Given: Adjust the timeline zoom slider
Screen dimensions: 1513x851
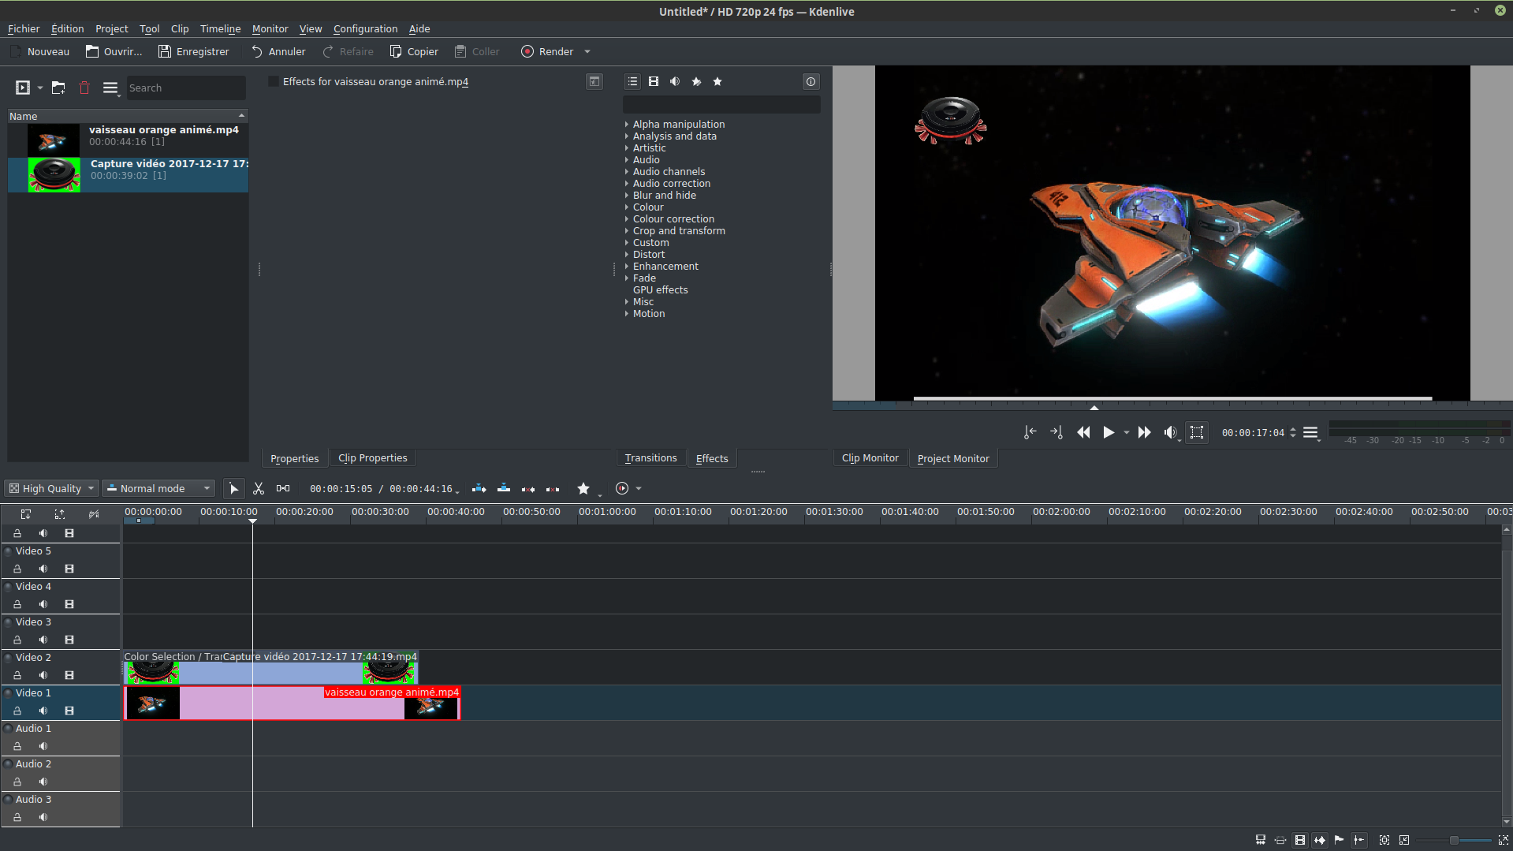Looking at the screenshot, I should point(1454,841).
